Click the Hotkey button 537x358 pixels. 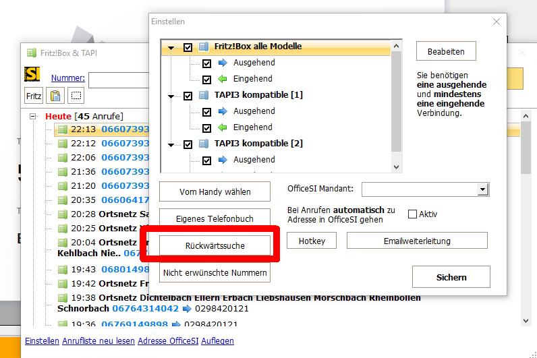coord(312,241)
